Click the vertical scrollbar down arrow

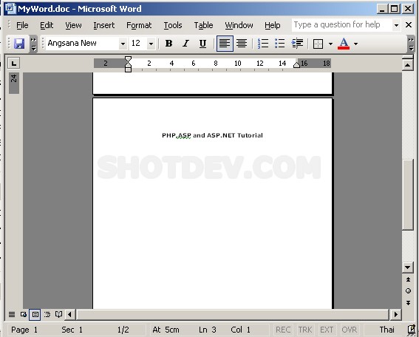[x=407, y=268]
